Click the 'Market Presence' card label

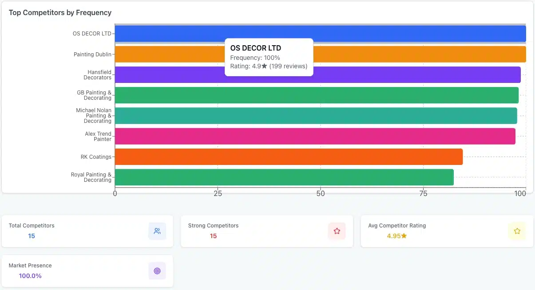[x=30, y=266]
